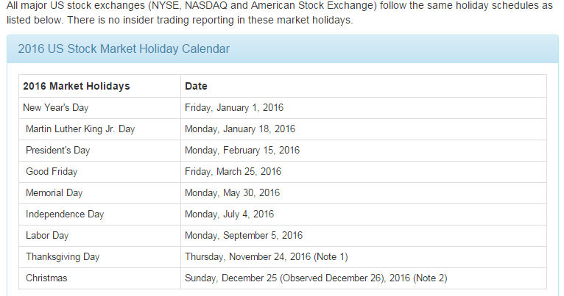Viewport: 564px width, 296px height.
Task: Select the Thanksgiving Day row label
Action: (x=63, y=257)
